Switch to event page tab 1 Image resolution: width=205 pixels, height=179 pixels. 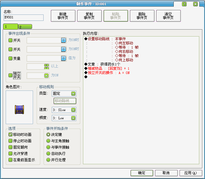[11, 27]
